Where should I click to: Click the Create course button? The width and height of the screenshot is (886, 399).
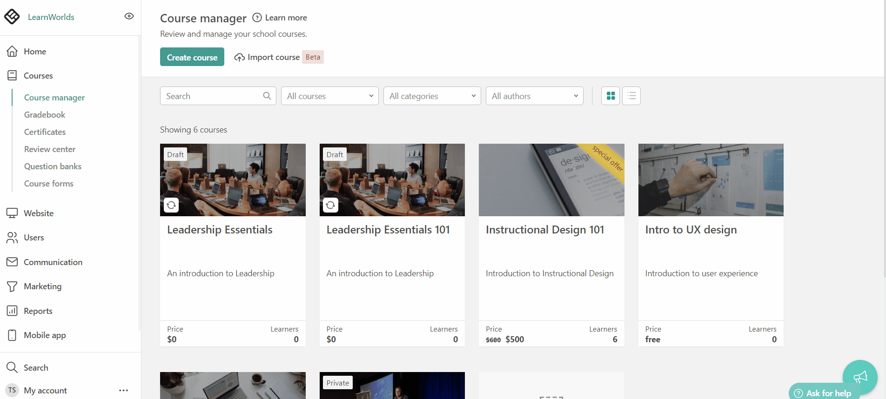click(192, 57)
